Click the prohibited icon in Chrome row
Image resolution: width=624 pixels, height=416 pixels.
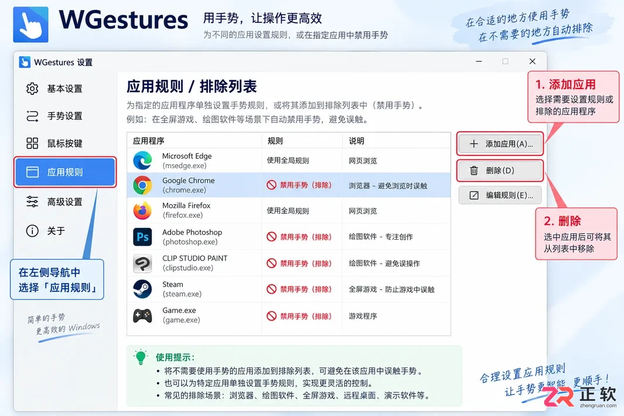coord(271,185)
